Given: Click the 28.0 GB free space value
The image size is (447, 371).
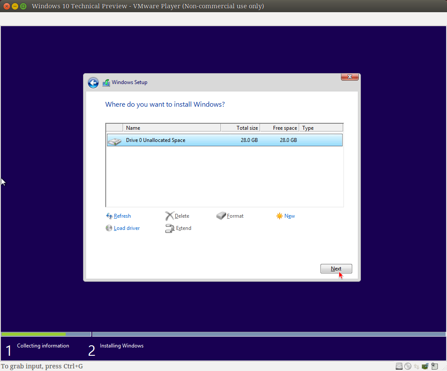Looking at the screenshot, I should pos(288,140).
